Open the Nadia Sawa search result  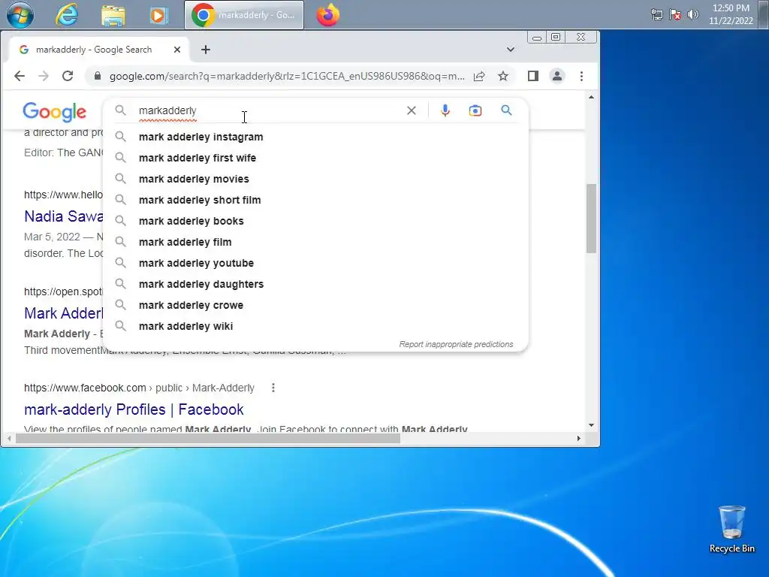[64, 216]
